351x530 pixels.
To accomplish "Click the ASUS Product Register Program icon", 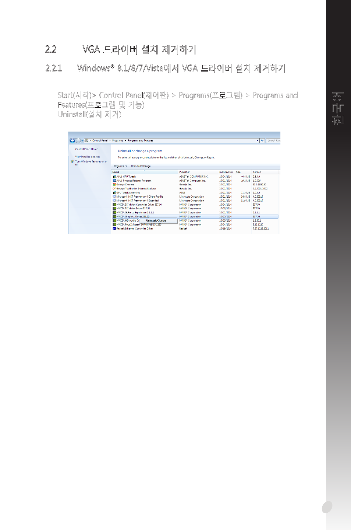I will pyautogui.click(x=114, y=181).
